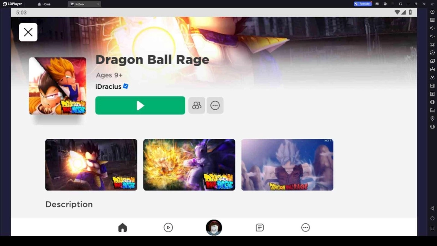Click the Description heading
The width and height of the screenshot is (437, 246).
click(69, 205)
